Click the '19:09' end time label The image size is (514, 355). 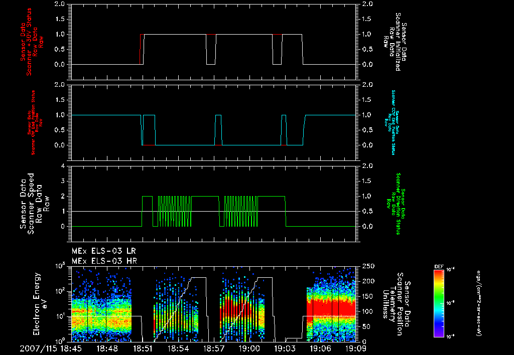pyautogui.click(x=356, y=348)
